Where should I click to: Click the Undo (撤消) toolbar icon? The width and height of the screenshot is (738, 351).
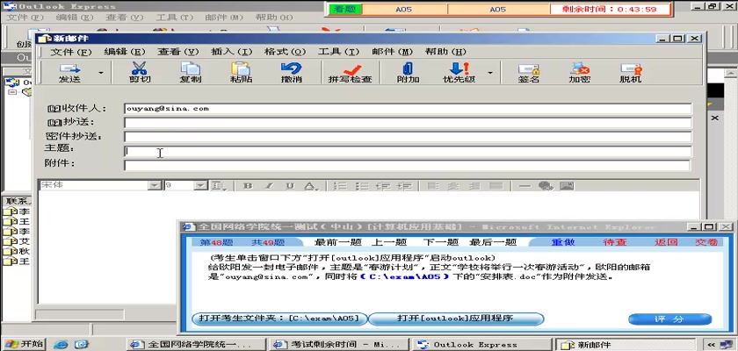point(292,73)
